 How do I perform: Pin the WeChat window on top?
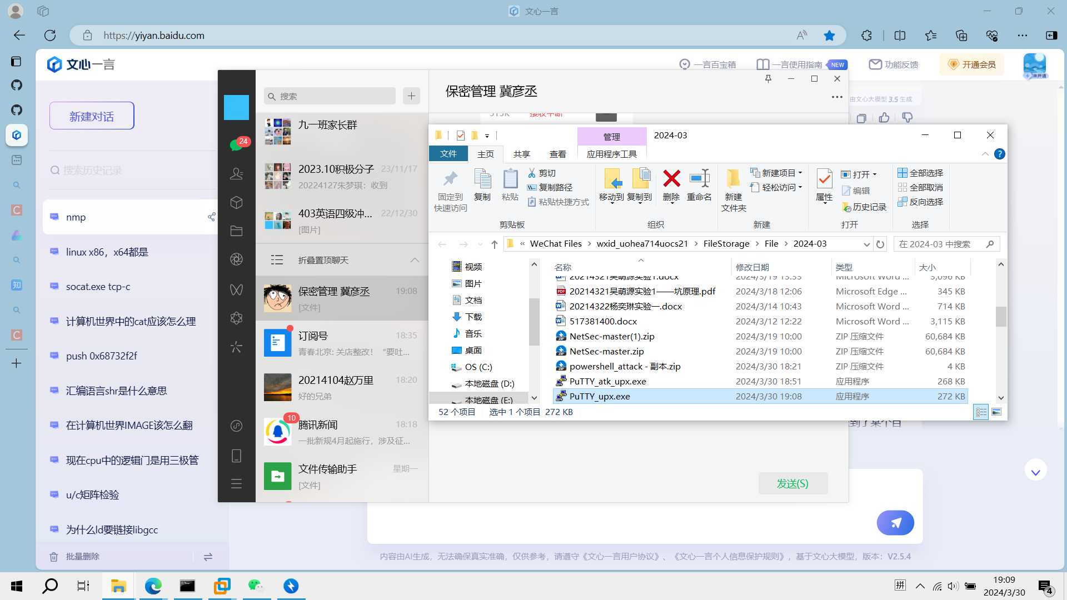(768, 79)
